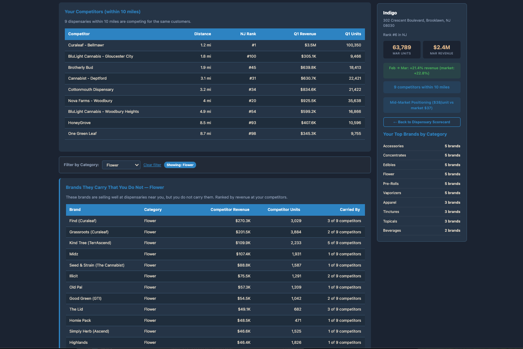Click the $2.4M Mar Revenue stat card
Viewport: 523px width, 349px height.
442,50
